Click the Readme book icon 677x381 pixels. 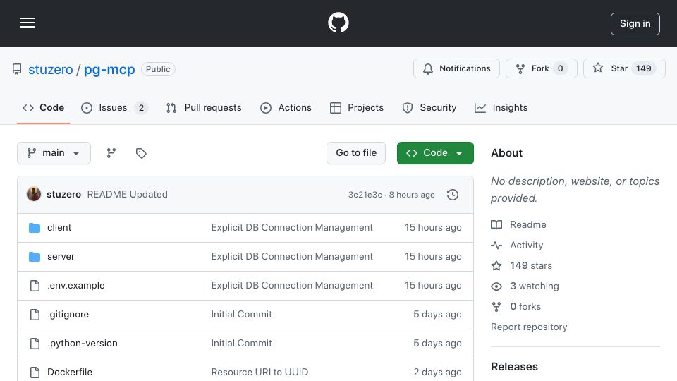click(x=496, y=224)
